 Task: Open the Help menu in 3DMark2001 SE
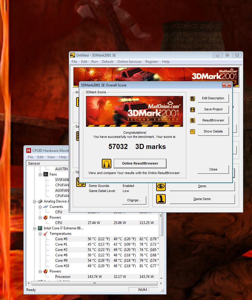tap(166, 62)
